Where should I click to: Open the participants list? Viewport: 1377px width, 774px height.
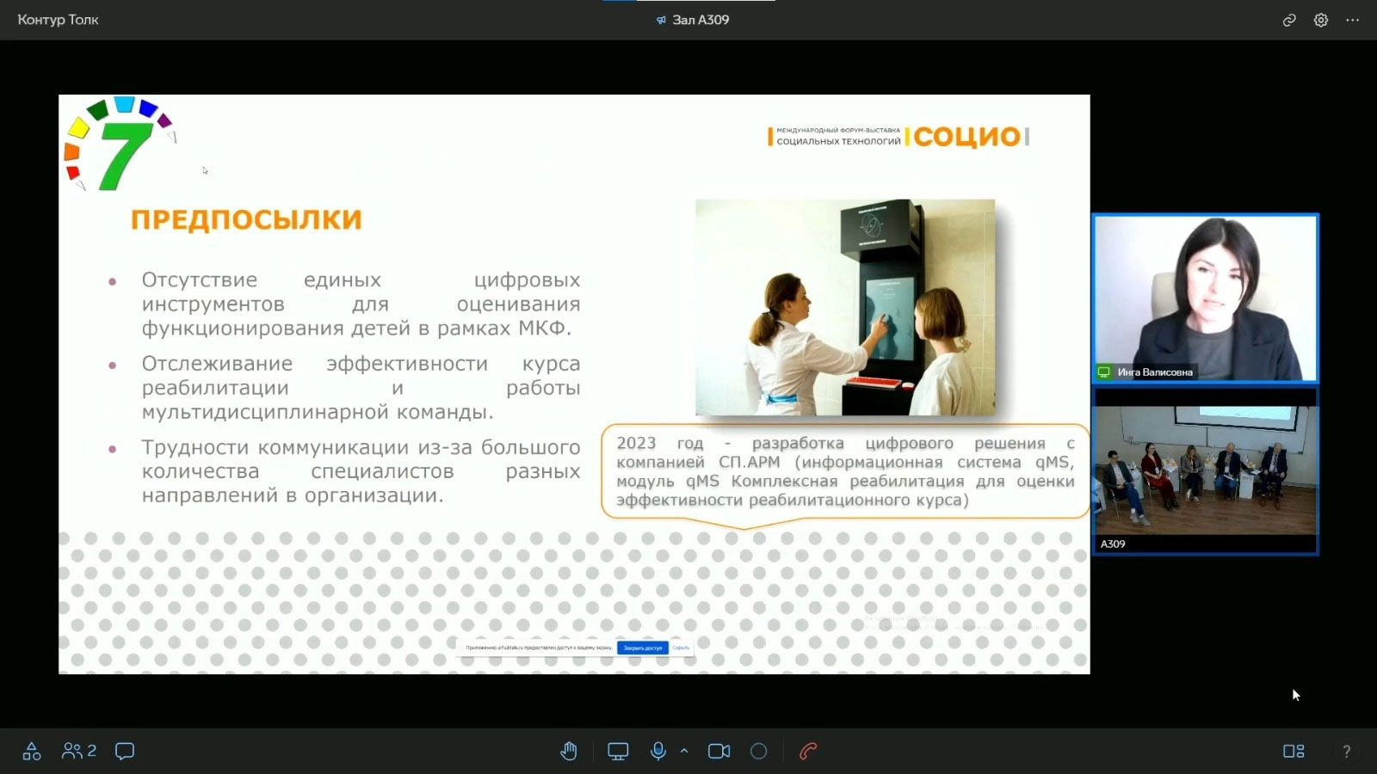(x=78, y=751)
